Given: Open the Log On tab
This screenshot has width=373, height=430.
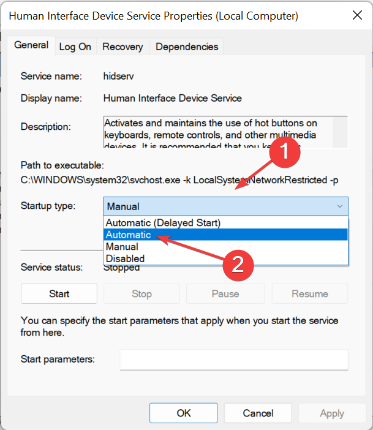Looking at the screenshot, I should (x=75, y=47).
